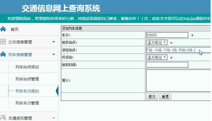Viewport: 212px width, 121px height.
Task: Click into the 途经站点 input field
Action: coord(178,50)
